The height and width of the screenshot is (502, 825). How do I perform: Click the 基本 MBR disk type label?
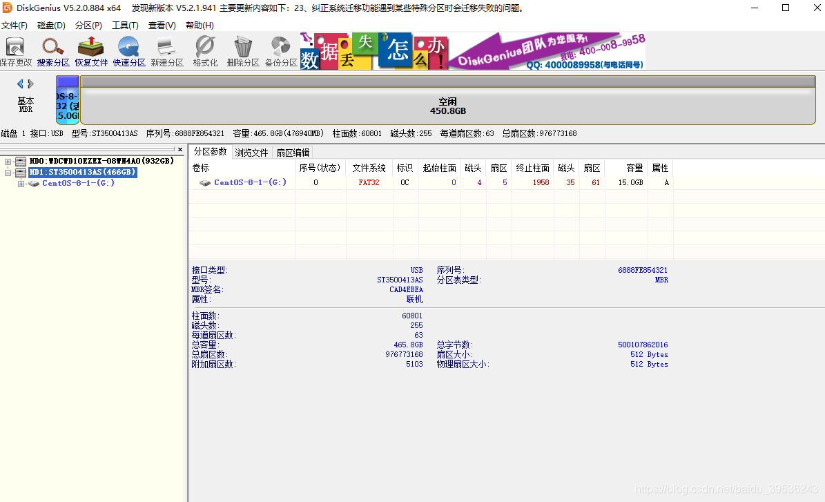(26, 104)
